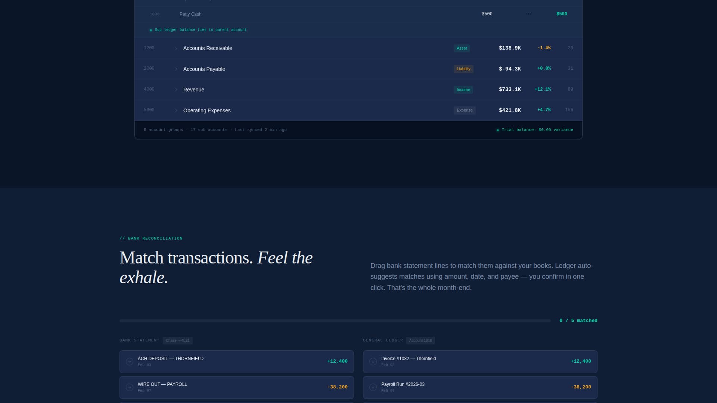The width and height of the screenshot is (717, 403).
Task: Click the down-arrow icon on Payroll Run #2026-03
Action: coord(373,387)
